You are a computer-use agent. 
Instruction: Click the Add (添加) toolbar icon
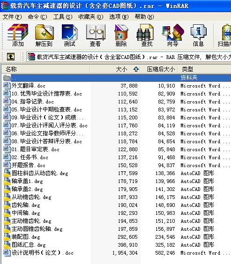click(x=18, y=35)
